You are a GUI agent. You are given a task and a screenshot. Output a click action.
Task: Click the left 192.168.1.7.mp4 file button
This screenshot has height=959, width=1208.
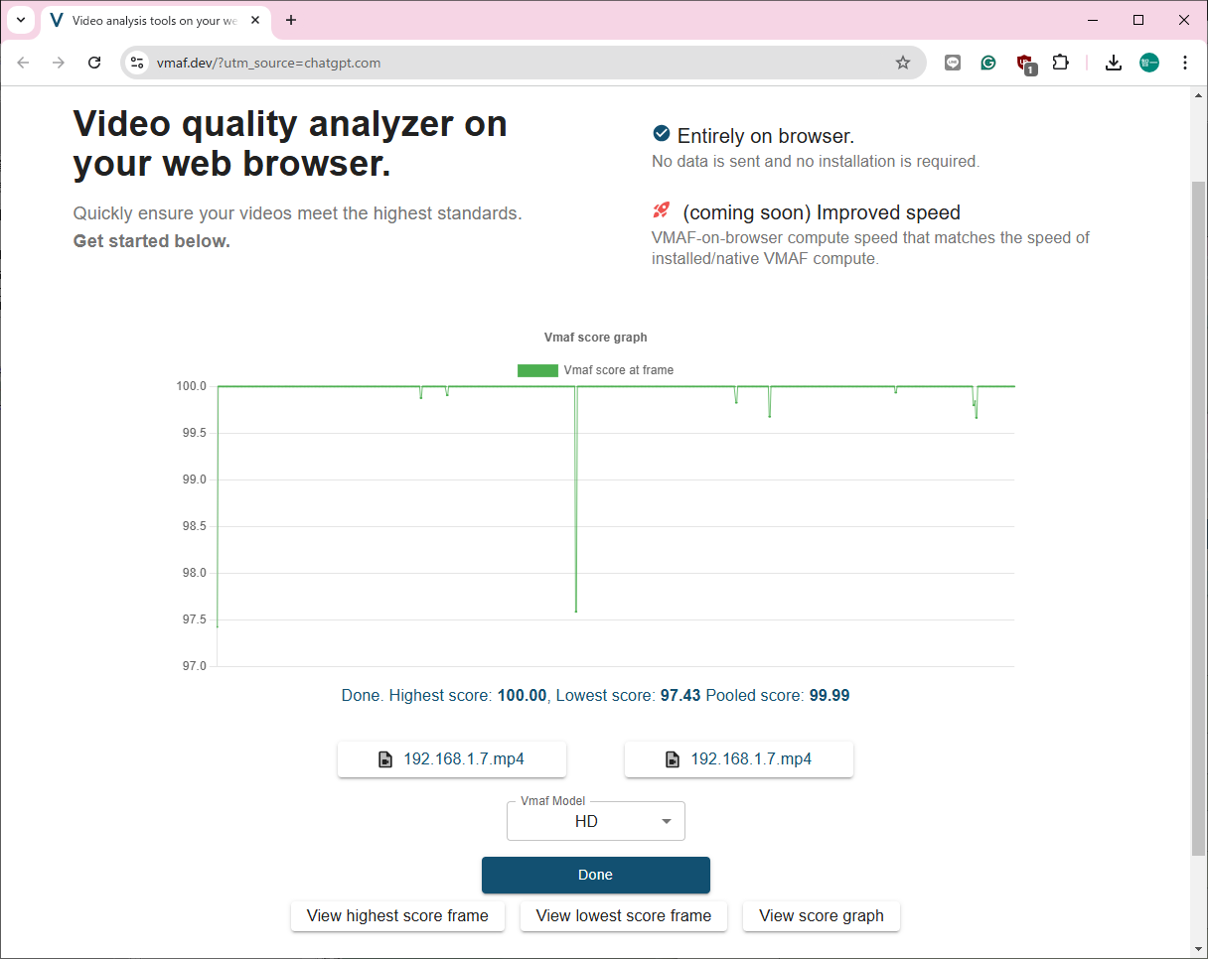click(452, 759)
